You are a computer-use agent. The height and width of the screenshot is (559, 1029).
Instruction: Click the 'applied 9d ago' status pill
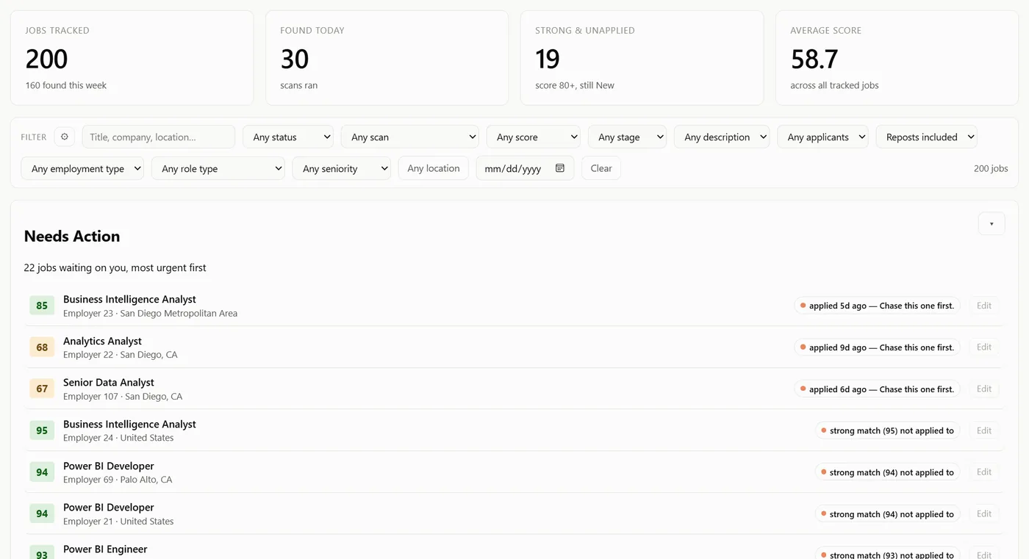pos(878,347)
